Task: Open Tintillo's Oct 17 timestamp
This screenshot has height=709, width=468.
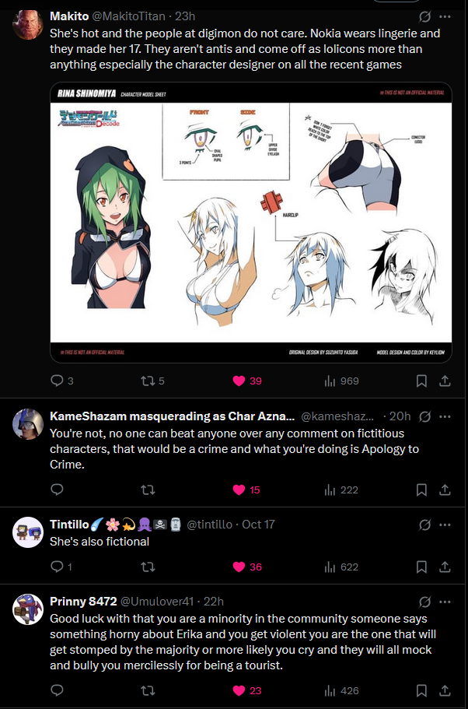Action: [x=258, y=525]
